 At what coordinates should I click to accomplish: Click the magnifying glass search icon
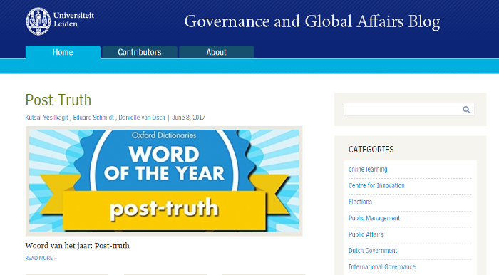pyautogui.click(x=466, y=110)
